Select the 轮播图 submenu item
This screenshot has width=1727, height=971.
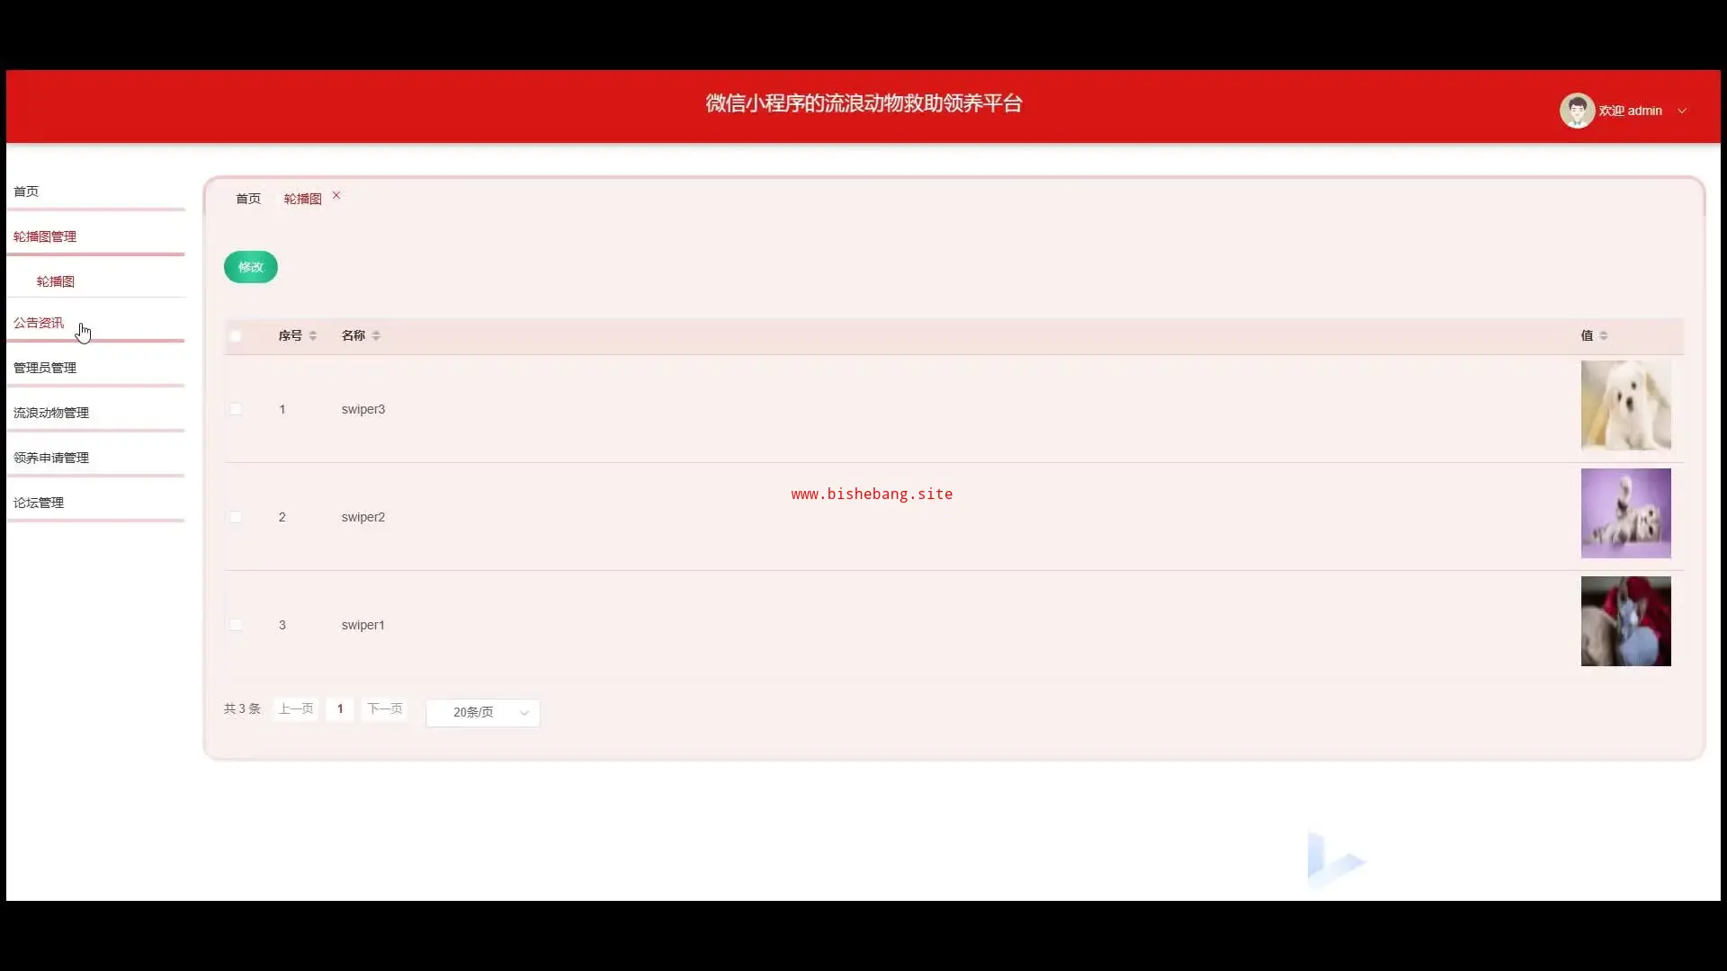pos(56,281)
